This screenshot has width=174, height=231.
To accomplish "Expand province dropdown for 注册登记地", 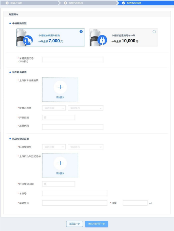I will (x=54, y=147).
